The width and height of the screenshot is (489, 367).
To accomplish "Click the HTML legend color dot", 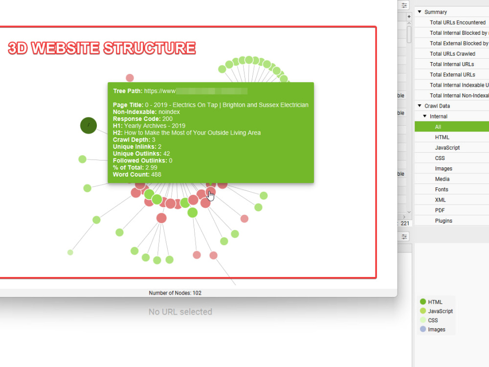I will tap(423, 301).
